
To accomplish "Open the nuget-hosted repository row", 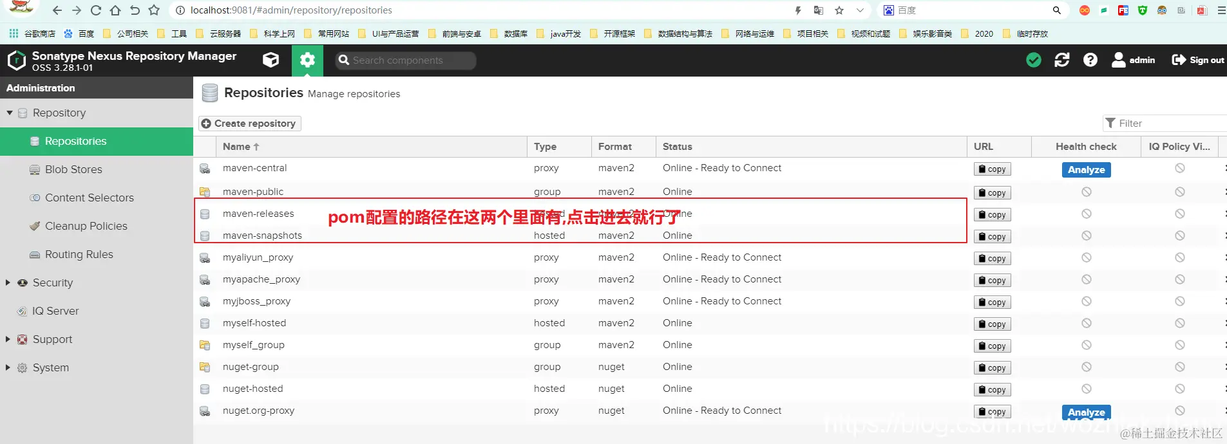I will click(710, 389).
